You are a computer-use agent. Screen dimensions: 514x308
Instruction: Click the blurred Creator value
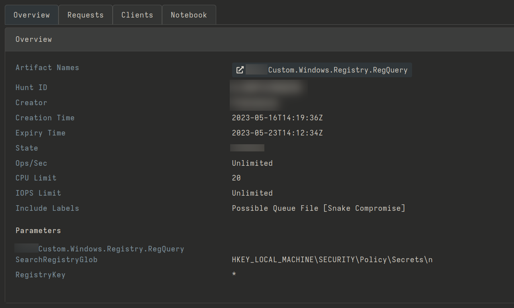tap(255, 103)
